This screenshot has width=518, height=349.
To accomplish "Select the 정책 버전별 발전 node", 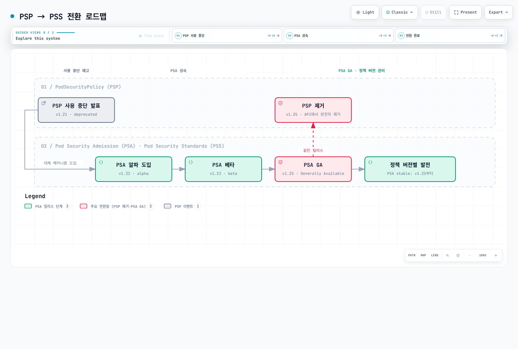I will click(410, 169).
